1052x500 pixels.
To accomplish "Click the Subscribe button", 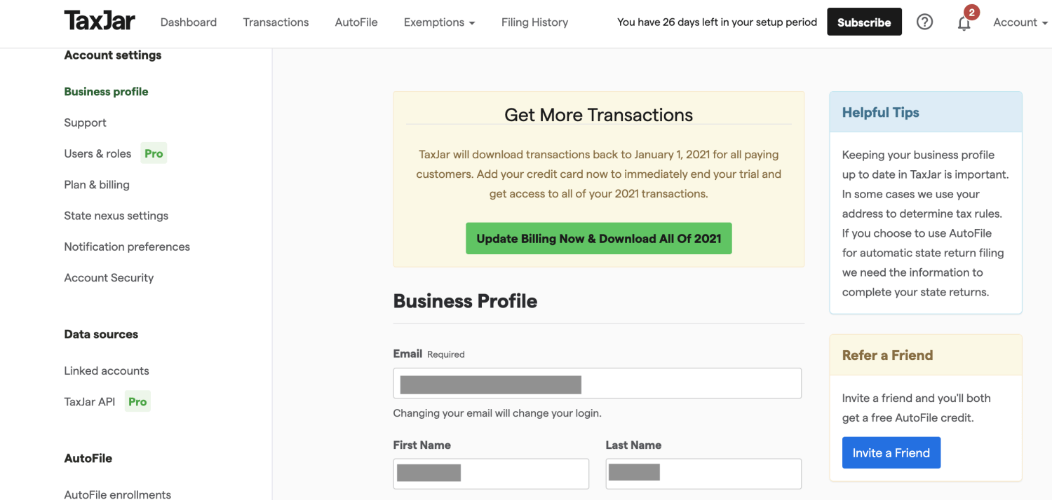I will 864,22.
